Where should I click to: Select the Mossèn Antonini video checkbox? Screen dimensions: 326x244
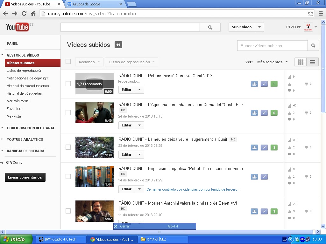(68, 211)
